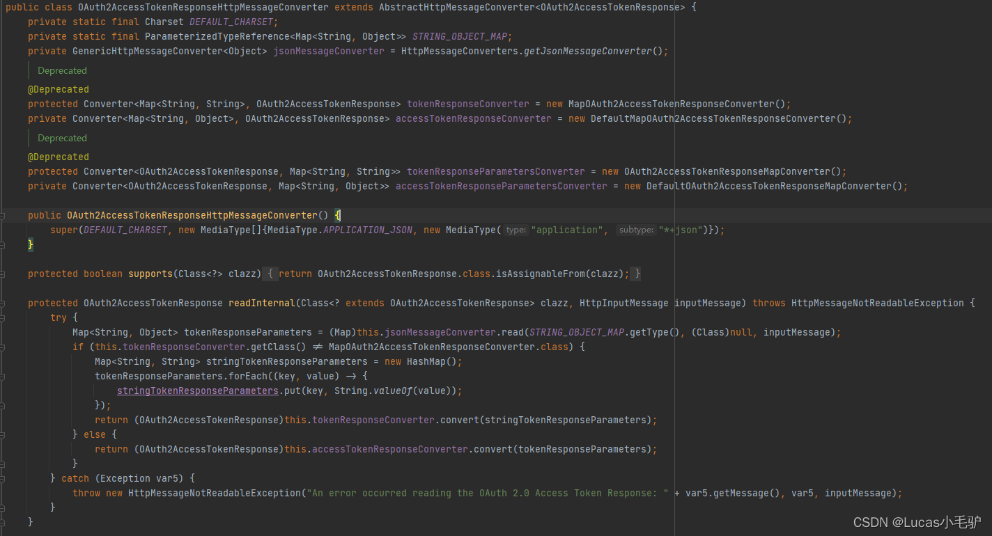Click the Deprecated doc above tokenResponseConverter field
Screen dimensions: 992x536
coord(62,71)
